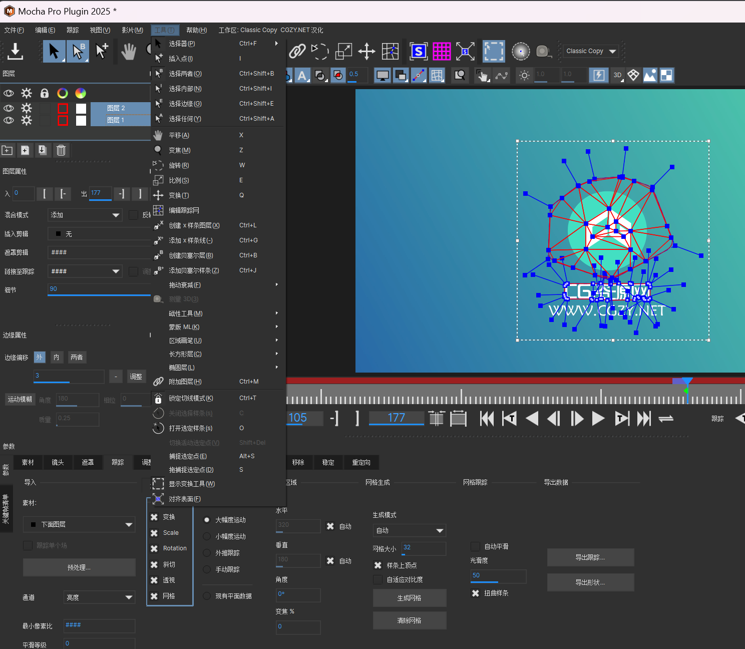This screenshot has height=649, width=745.
Task: Click the save/export download icon
Action: tap(16, 51)
